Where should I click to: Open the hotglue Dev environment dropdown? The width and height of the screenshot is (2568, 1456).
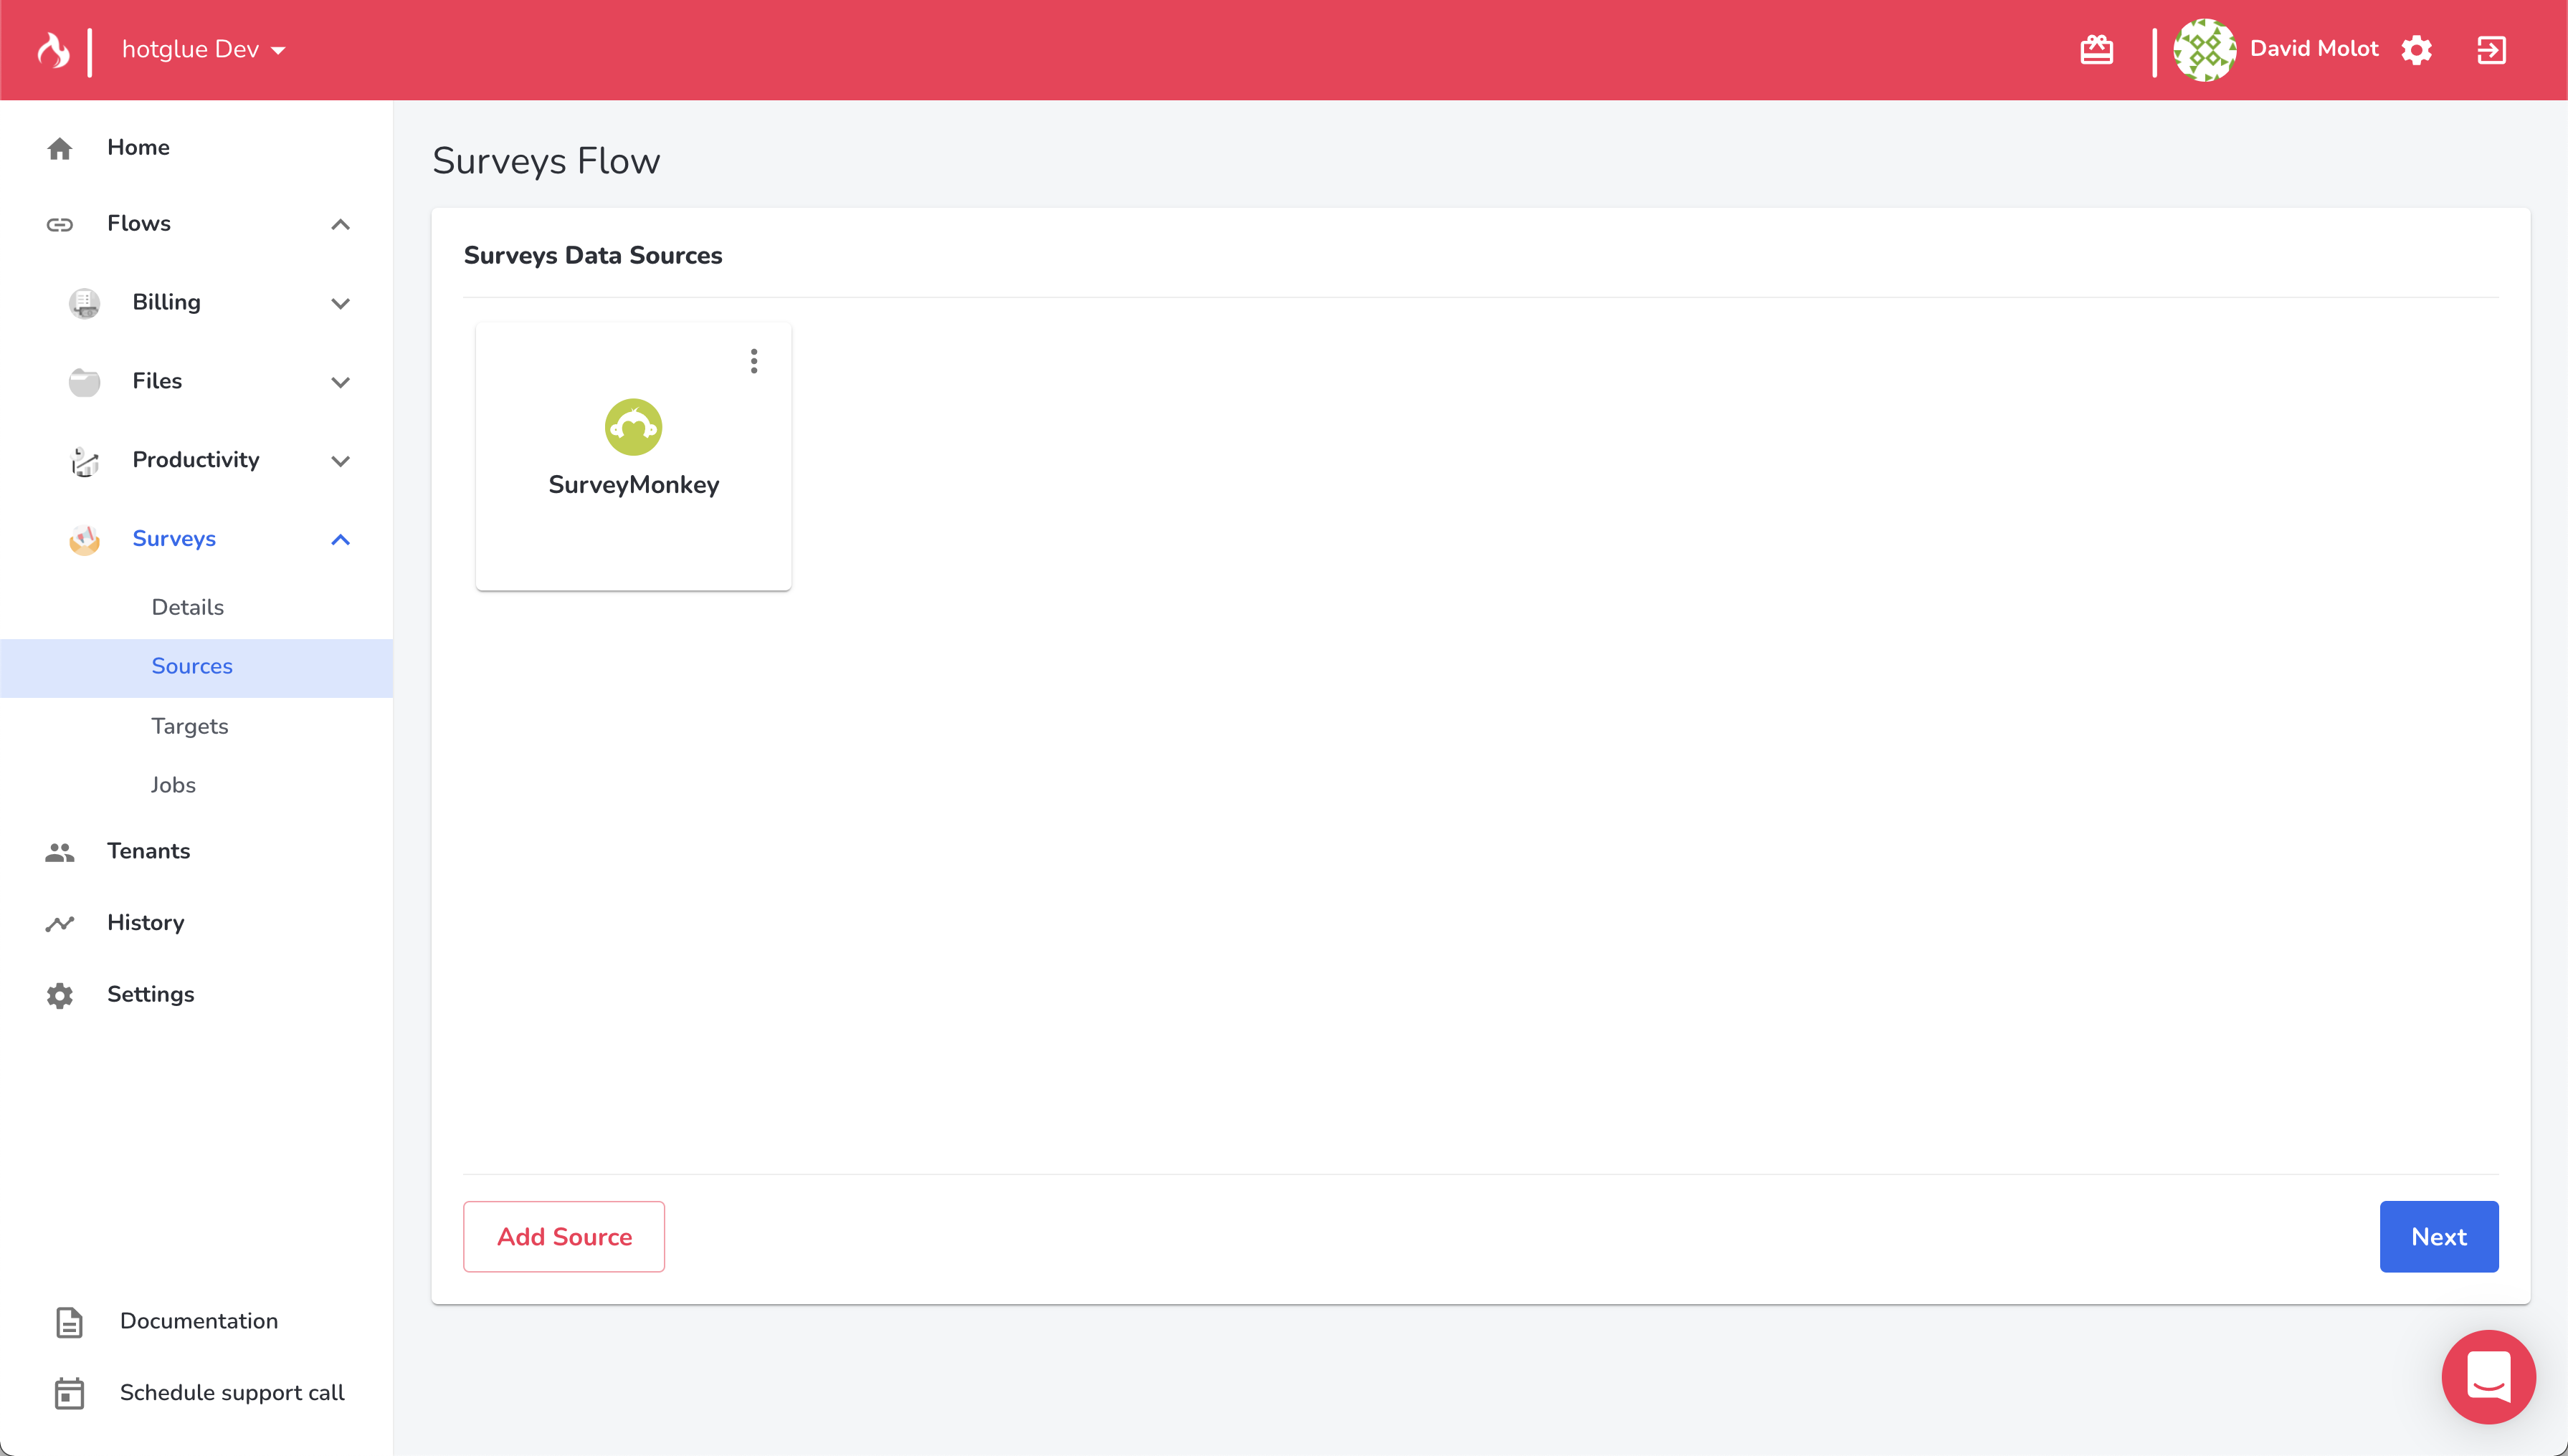click(x=203, y=49)
